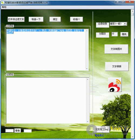Click the Weibo logo icon
Screen dimensions: 135x140
(x=115, y=85)
